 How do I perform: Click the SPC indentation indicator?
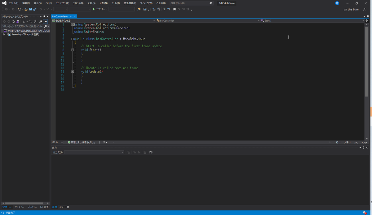(x=356, y=142)
